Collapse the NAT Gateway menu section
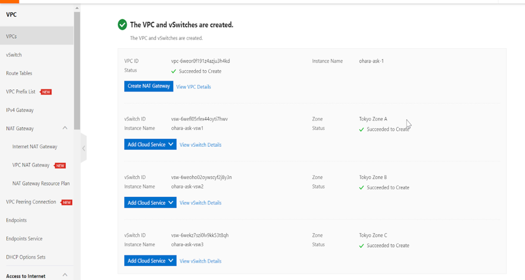The image size is (525, 280). click(x=65, y=128)
